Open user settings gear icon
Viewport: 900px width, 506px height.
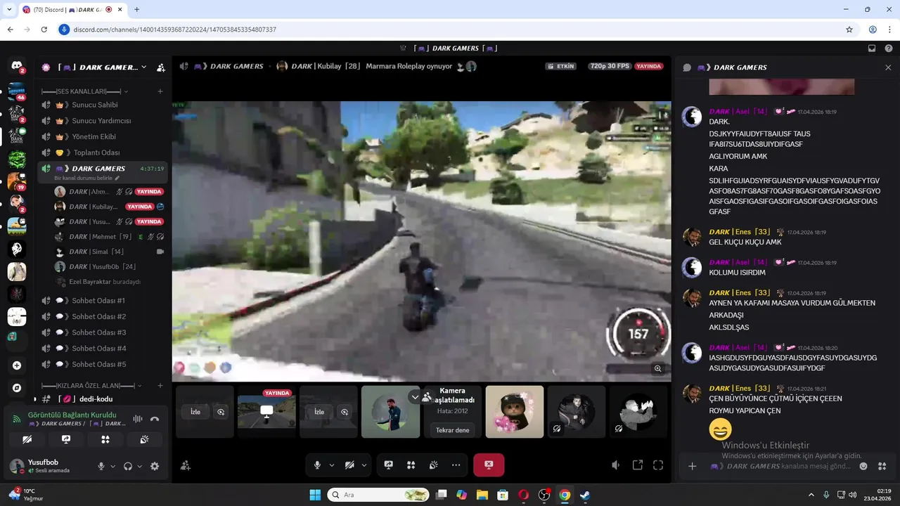[x=155, y=466]
